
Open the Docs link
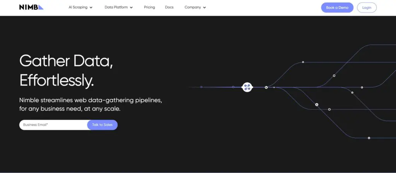click(169, 7)
